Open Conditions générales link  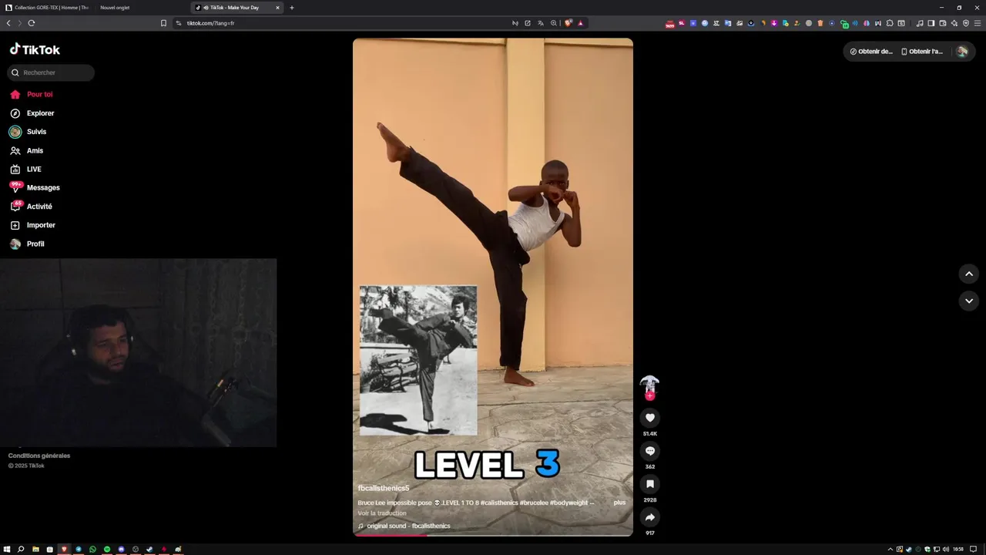coord(39,456)
